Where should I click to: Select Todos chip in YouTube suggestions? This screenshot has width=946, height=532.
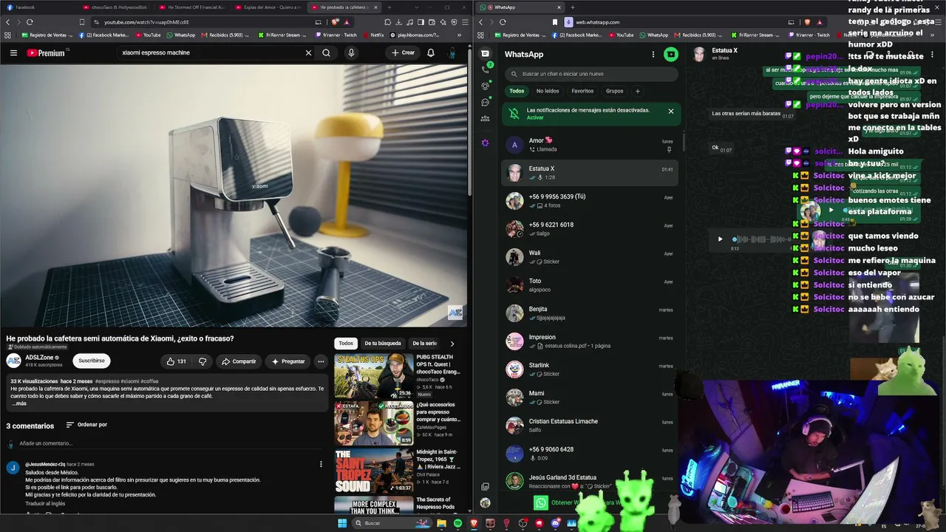[x=346, y=344]
